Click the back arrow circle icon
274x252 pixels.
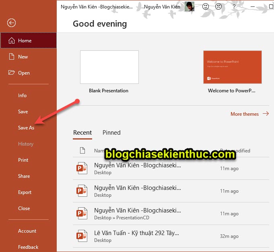tap(11, 23)
